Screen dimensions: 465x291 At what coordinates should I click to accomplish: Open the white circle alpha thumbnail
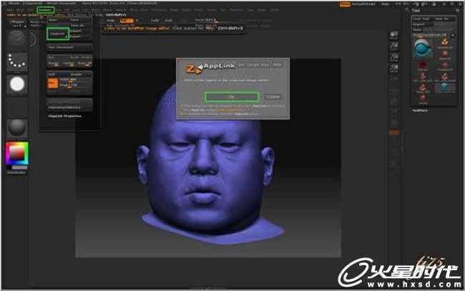pyautogui.click(x=17, y=84)
